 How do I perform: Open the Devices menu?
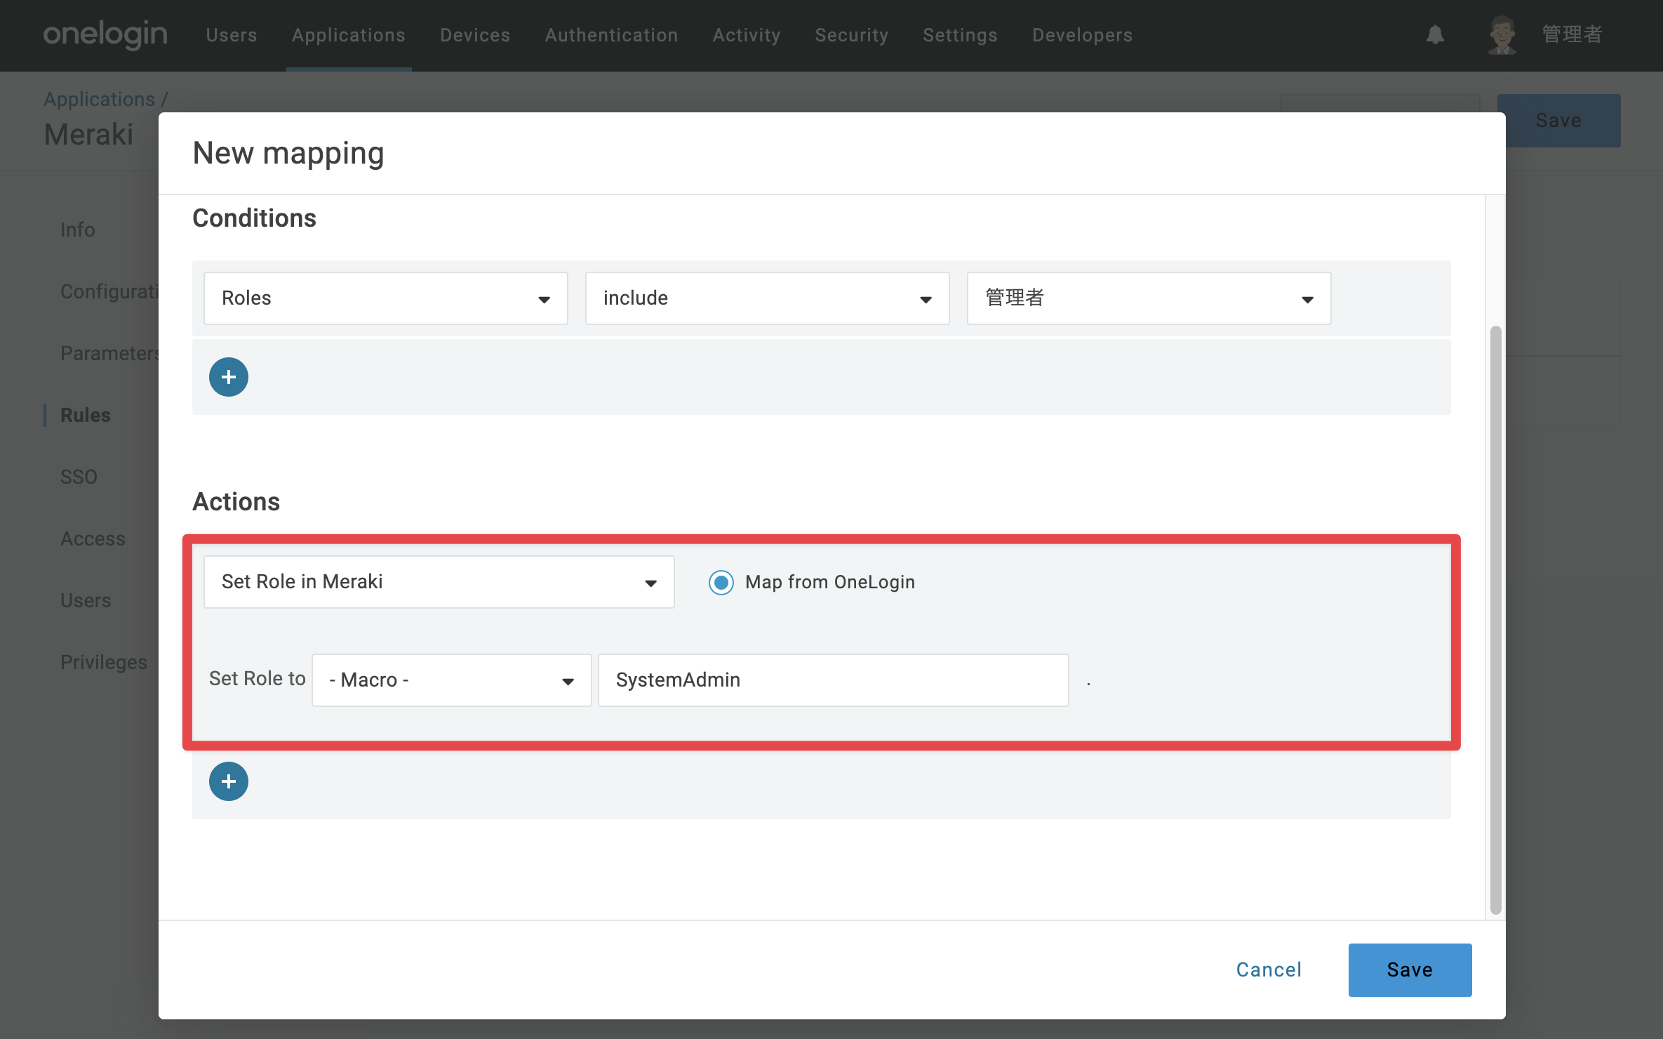(x=475, y=35)
